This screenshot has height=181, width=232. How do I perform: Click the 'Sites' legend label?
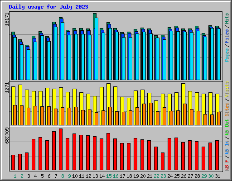coord(227,110)
